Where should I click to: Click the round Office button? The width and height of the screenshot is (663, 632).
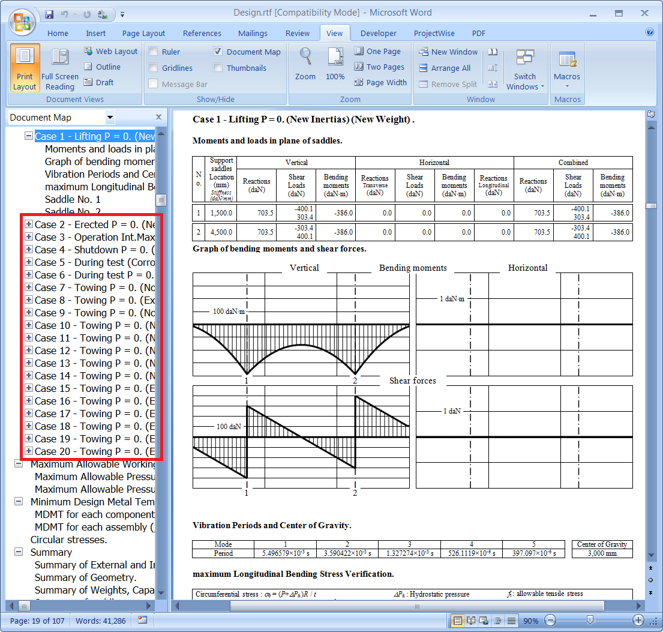click(x=23, y=22)
